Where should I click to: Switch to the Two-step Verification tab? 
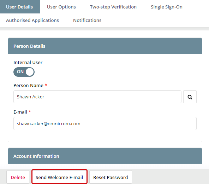tap(113, 7)
